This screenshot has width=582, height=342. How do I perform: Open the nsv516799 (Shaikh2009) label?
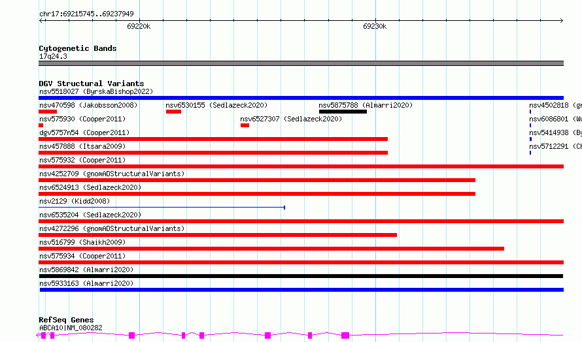coord(82,242)
